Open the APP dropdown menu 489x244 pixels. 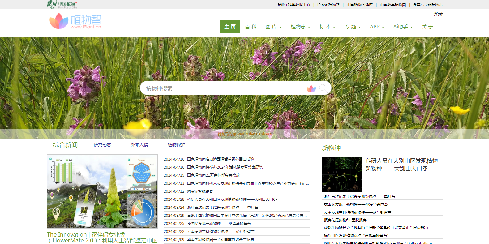(377, 27)
